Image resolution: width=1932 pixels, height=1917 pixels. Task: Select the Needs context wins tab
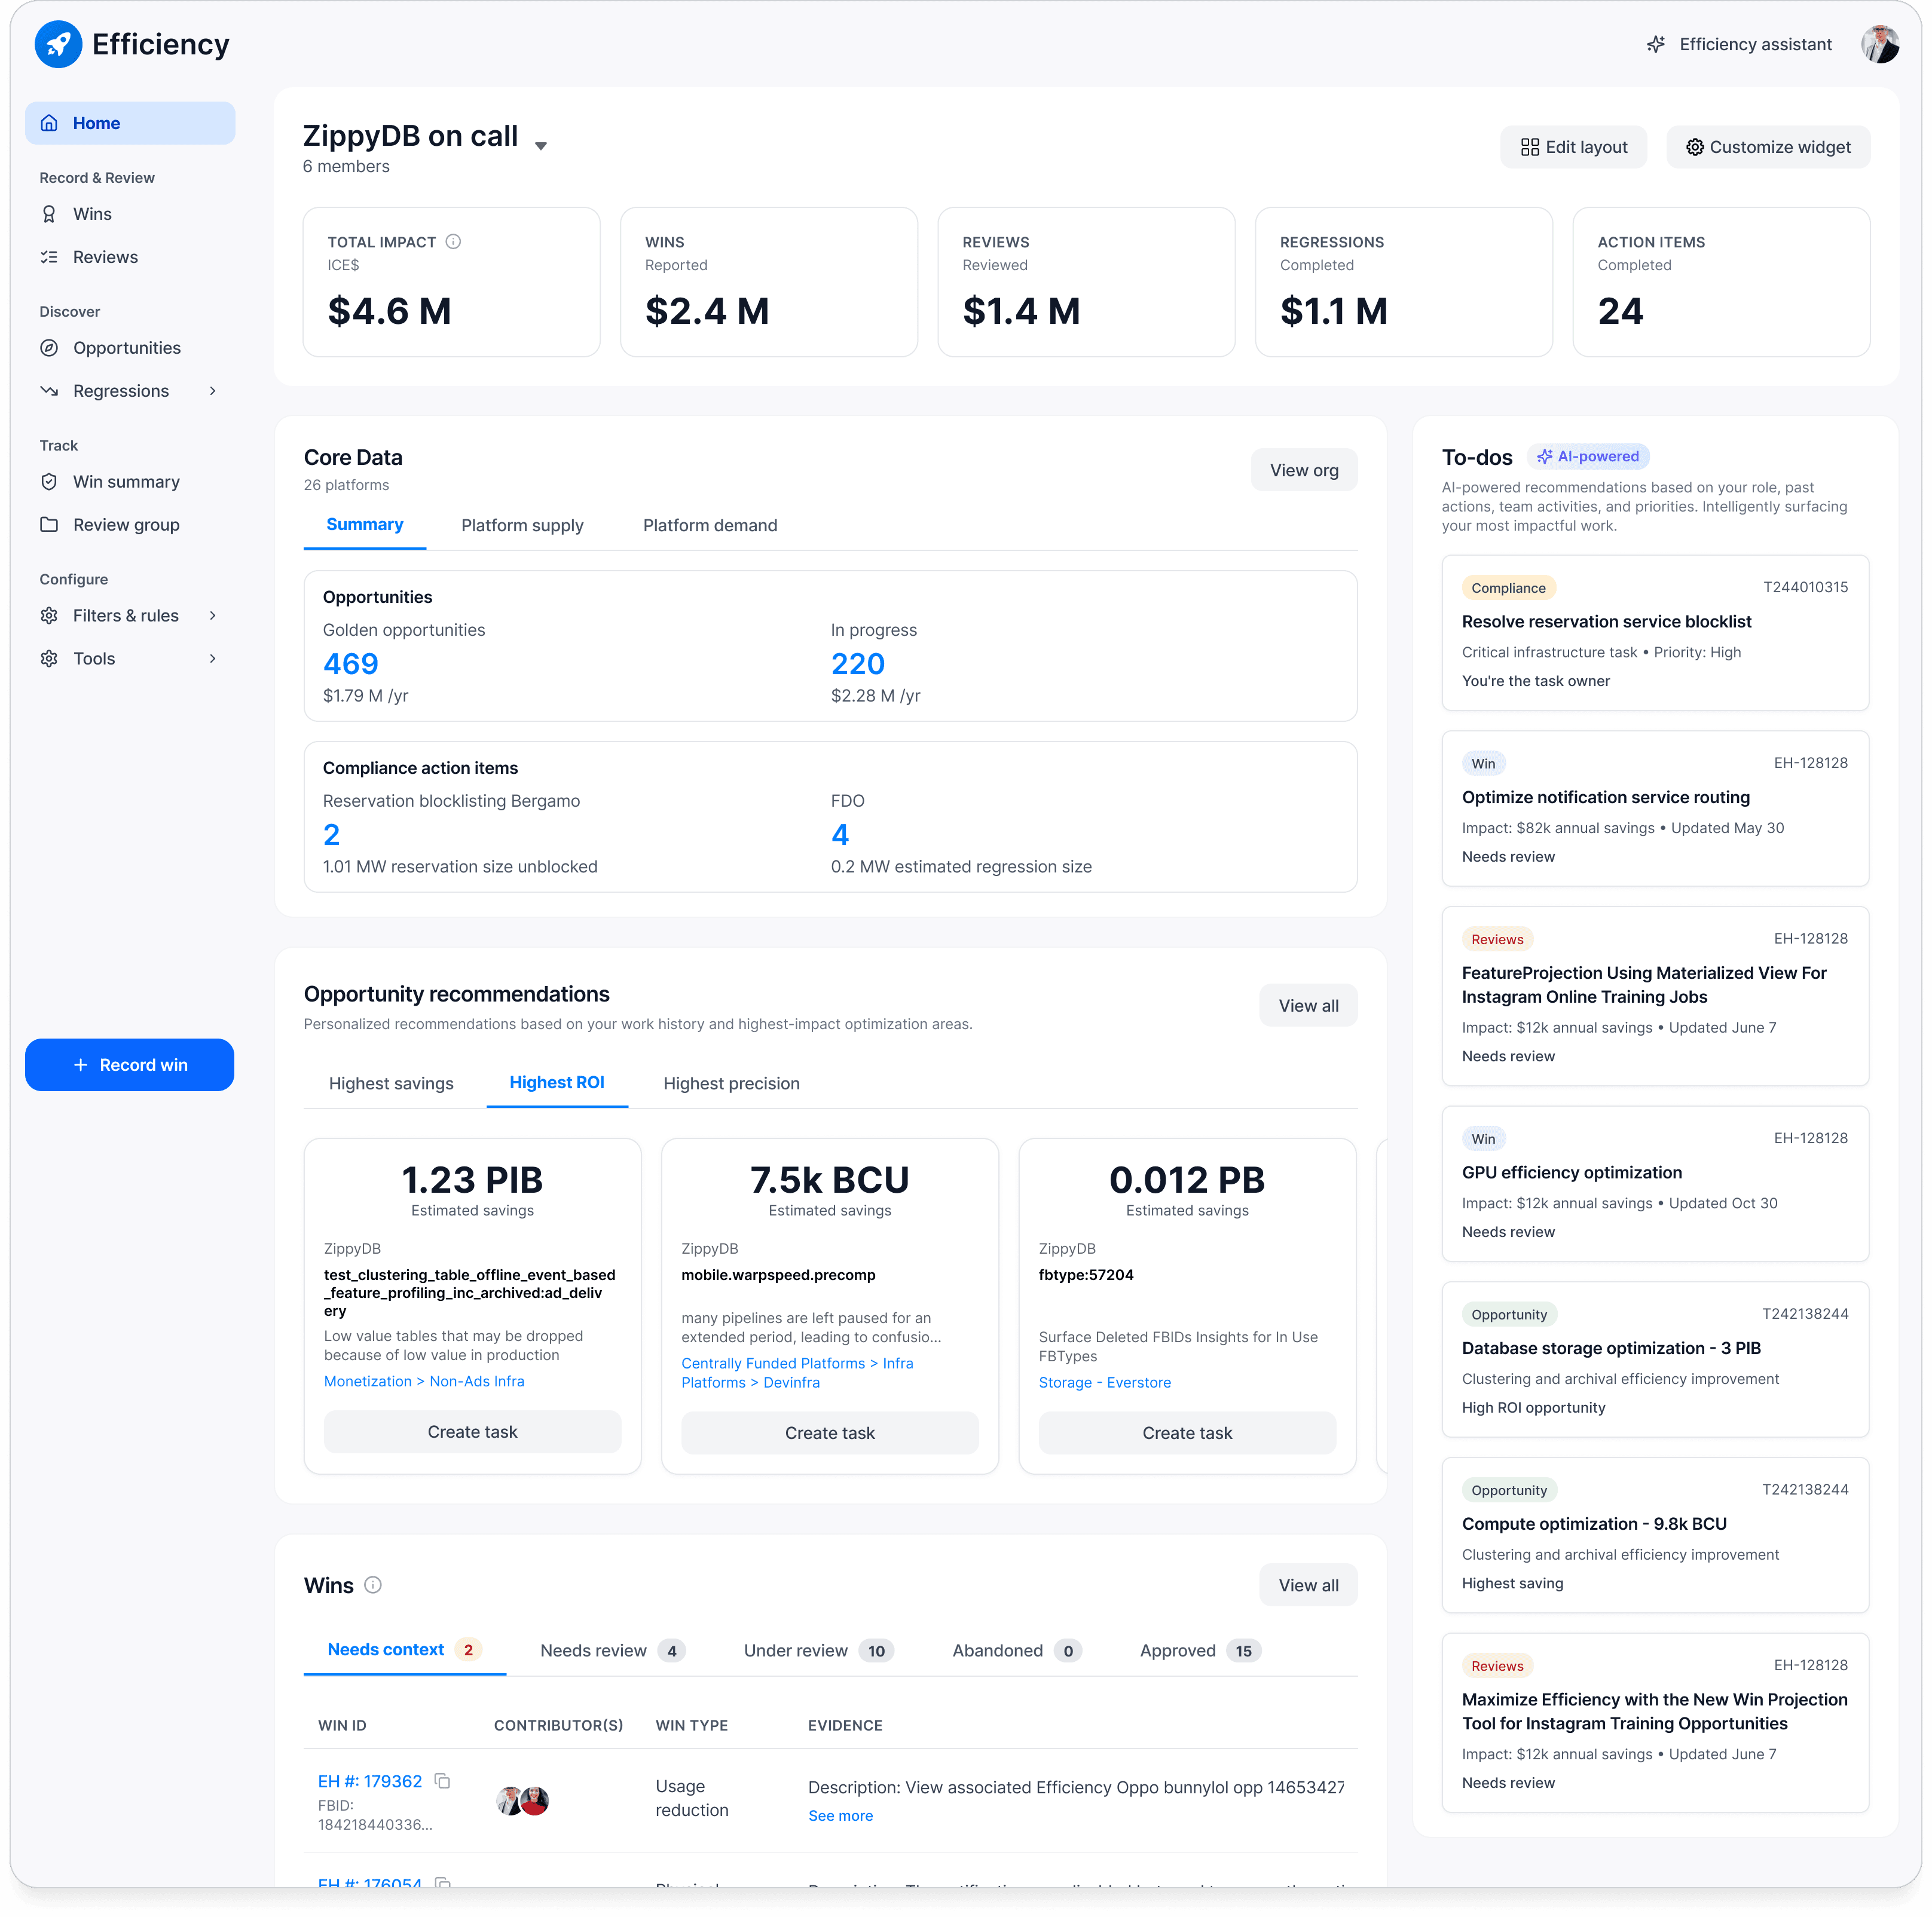404,1650
